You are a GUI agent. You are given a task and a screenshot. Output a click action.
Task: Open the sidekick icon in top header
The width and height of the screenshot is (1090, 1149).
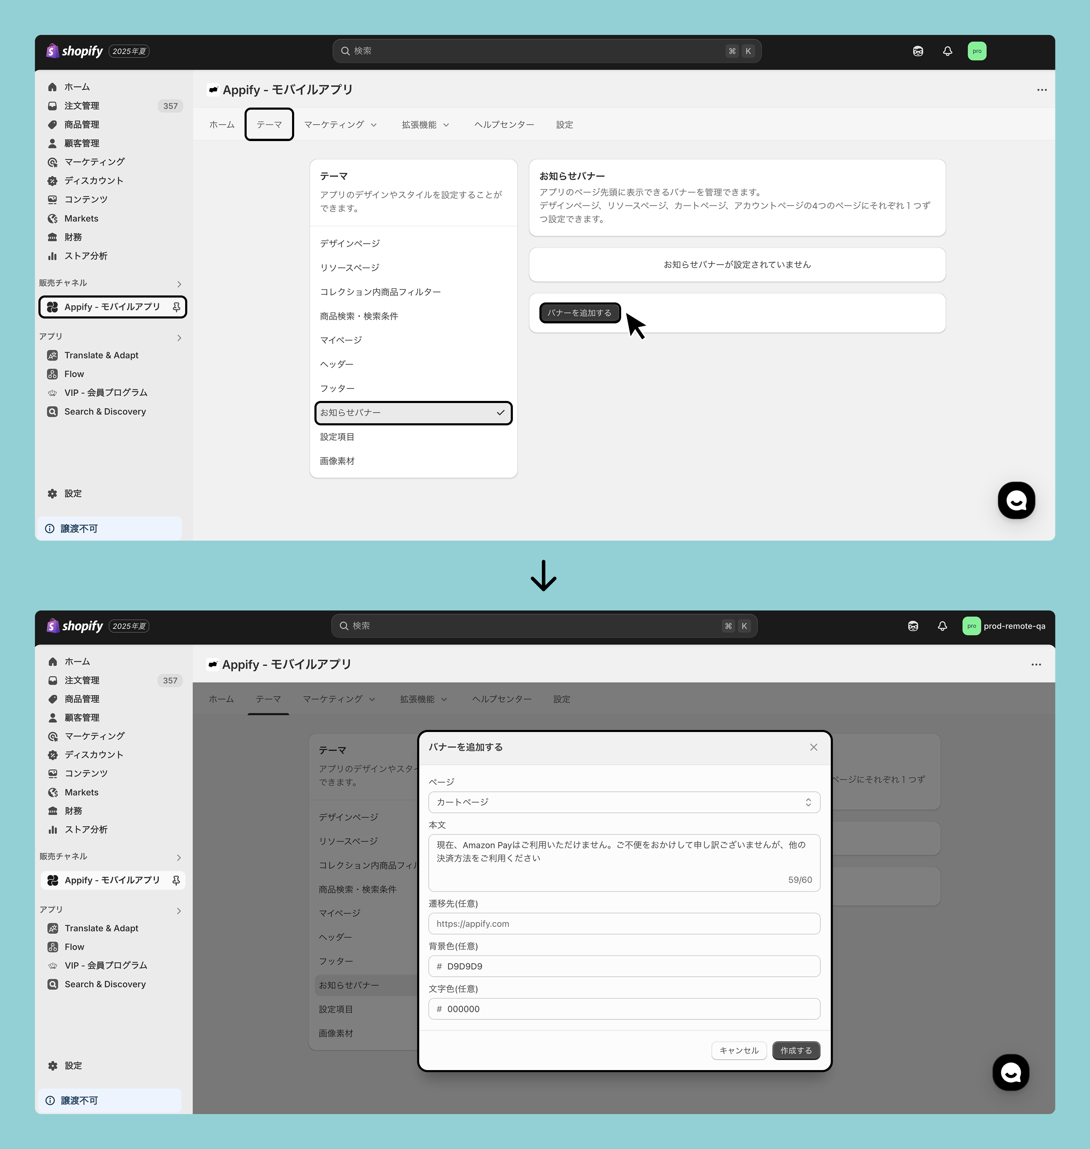click(918, 51)
